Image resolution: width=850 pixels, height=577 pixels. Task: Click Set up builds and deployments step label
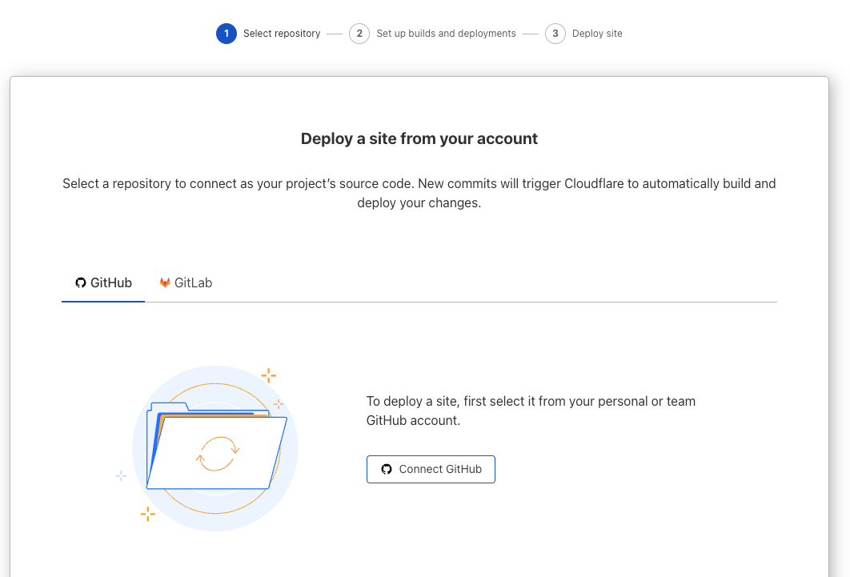click(x=446, y=34)
